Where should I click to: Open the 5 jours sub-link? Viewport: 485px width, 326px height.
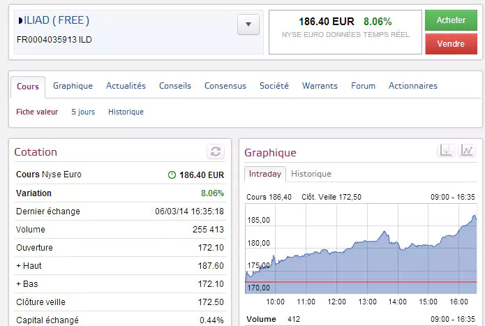83,112
